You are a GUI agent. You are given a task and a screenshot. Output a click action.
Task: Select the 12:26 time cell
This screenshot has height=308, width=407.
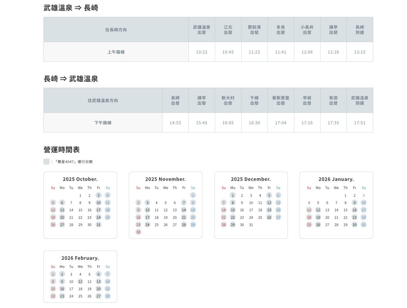[x=334, y=52]
